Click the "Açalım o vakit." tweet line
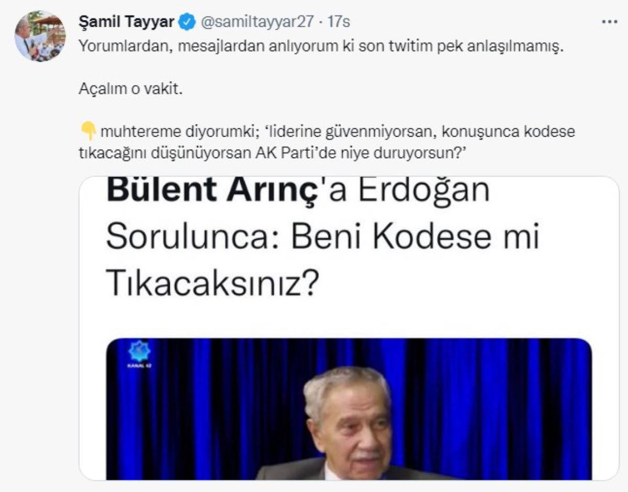Screen dimensions: 628x492 pyautogui.click(x=130, y=88)
